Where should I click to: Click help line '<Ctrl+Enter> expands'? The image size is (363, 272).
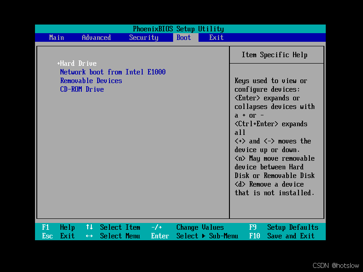[271, 124]
